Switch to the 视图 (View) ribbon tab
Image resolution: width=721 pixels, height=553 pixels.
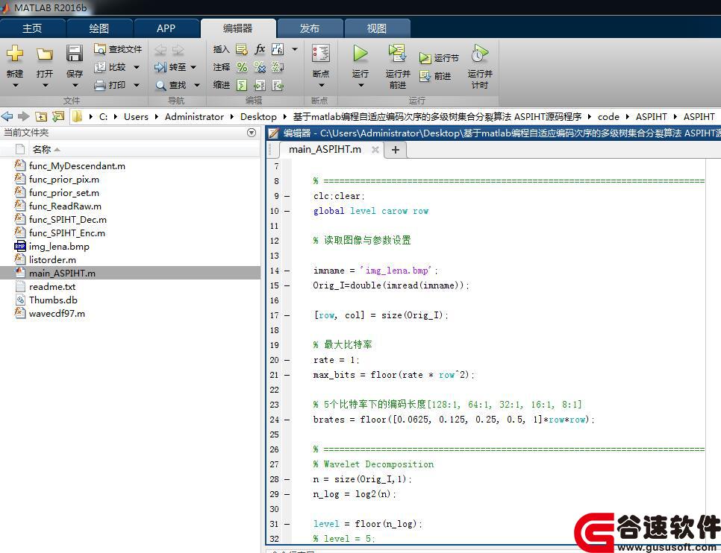(377, 28)
